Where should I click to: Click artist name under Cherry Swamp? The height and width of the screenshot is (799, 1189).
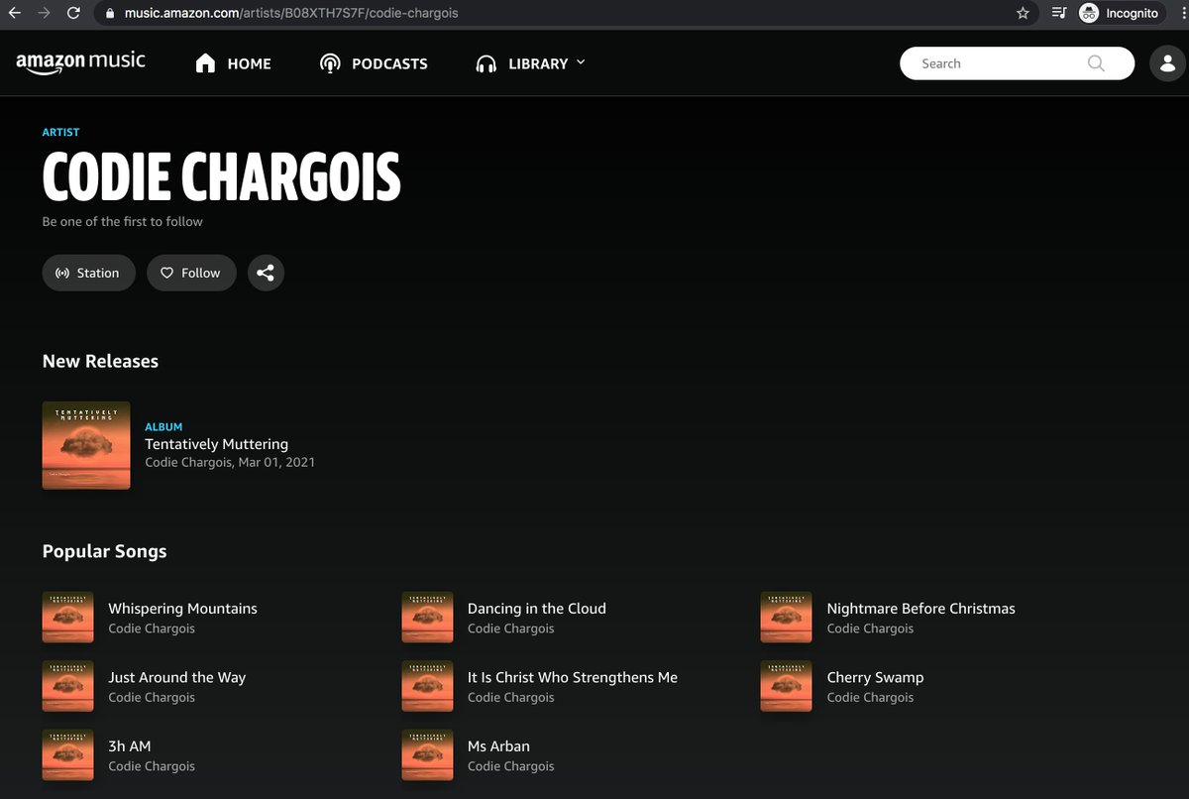coord(871,697)
